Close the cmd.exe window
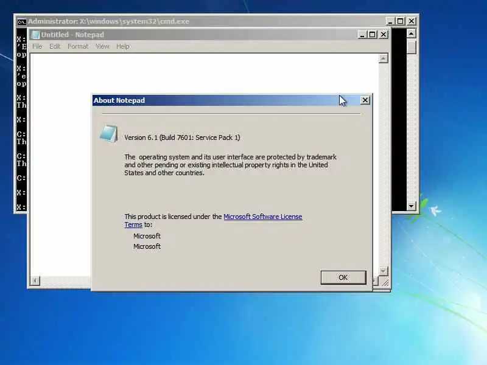This screenshot has height=365, width=487. point(412,21)
